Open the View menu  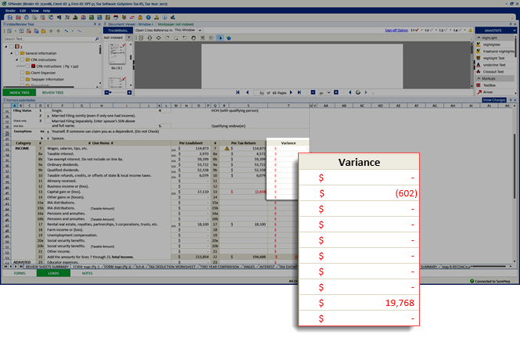pyautogui.click(x=34, y=11)
